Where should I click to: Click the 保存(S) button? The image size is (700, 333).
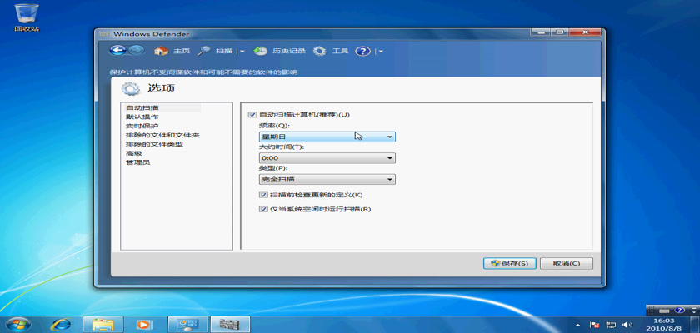click(509, 263)
